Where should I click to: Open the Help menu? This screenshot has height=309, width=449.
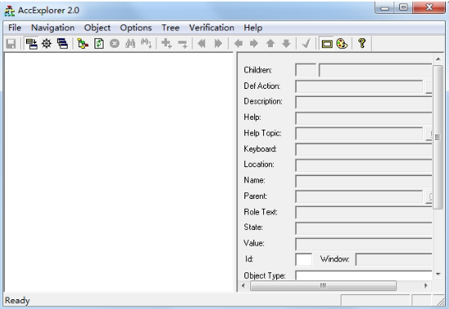coord(253,28)
